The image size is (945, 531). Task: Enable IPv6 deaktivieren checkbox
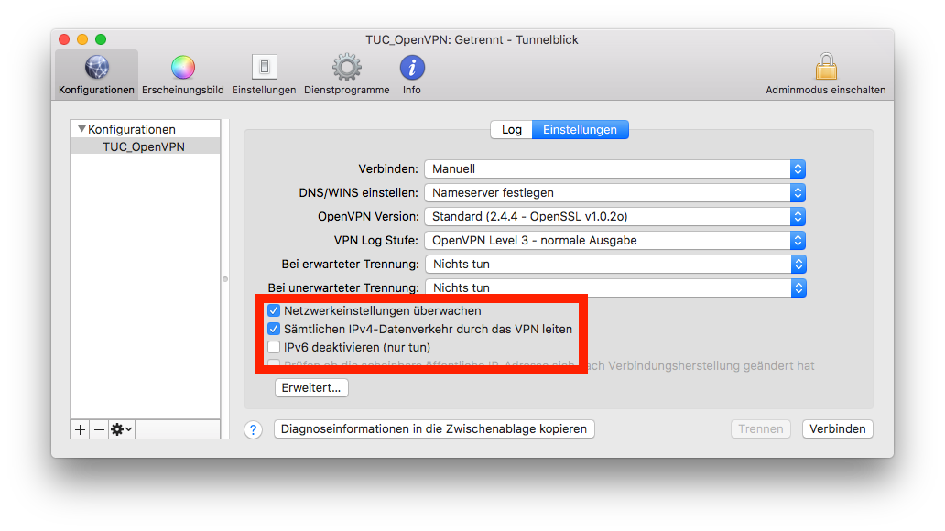(x=274, y=347)
